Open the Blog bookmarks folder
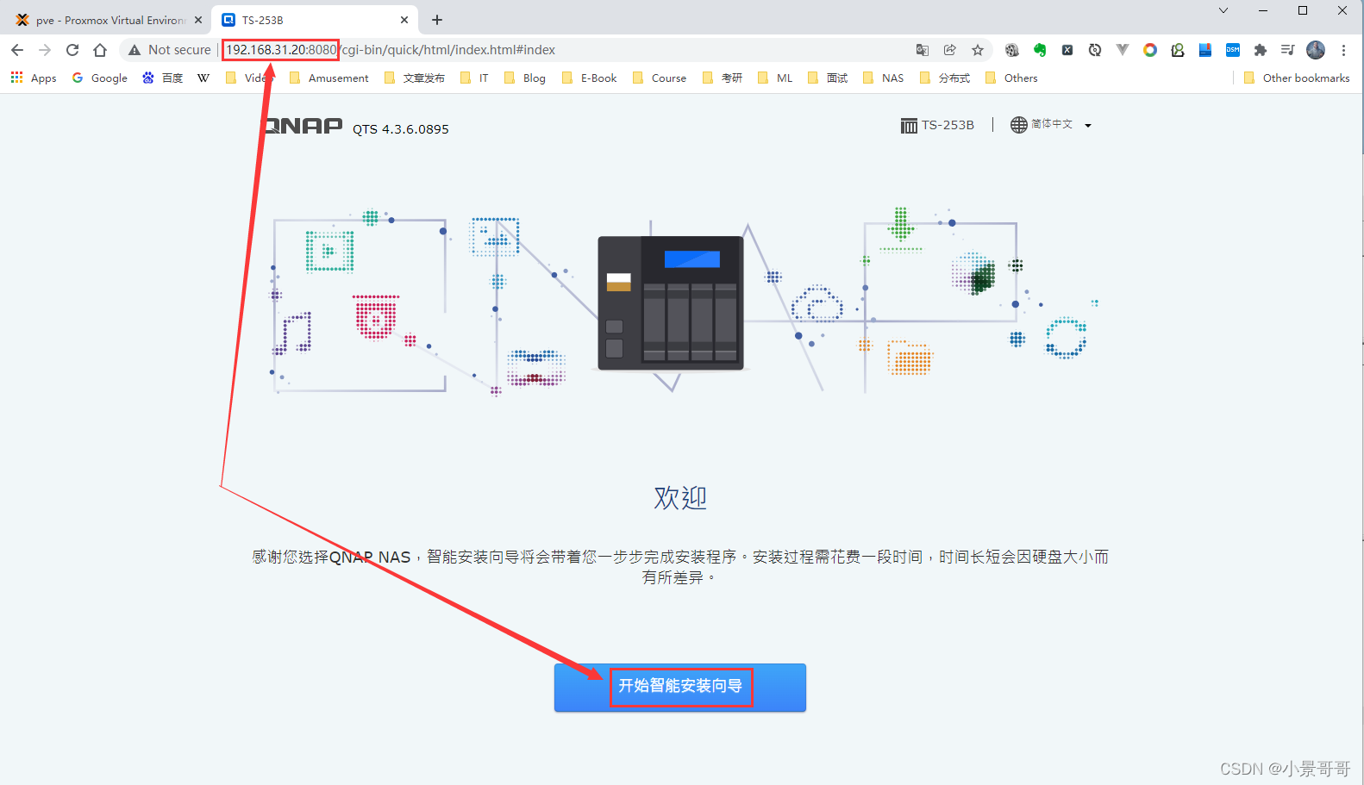1364x785 pixels. click(525, 78)
